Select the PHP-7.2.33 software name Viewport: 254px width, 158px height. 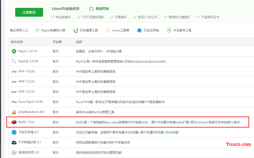(27, 82)
